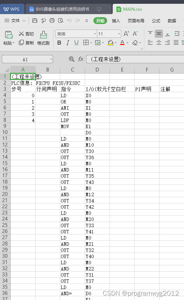This screenshot has width=184, height=300.
Task: Click cell with value M22
Action: (x=97, y=269)
